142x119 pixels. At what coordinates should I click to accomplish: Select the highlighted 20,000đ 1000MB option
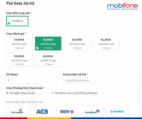[x=48, y=44]
